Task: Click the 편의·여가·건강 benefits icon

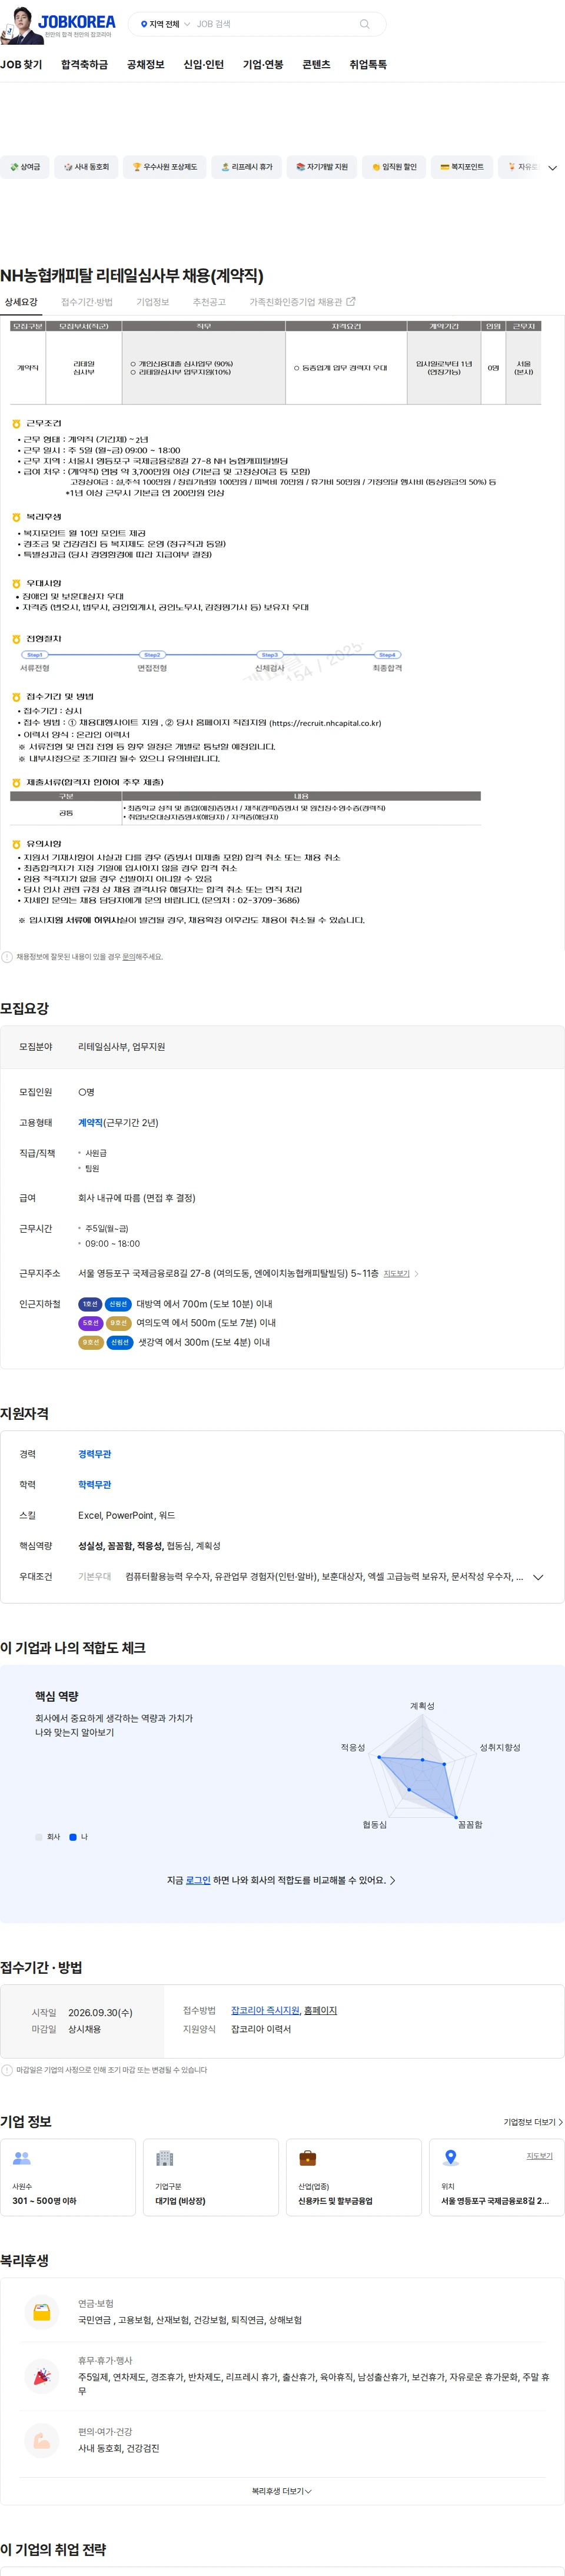Action: (x=42, y=2440)
